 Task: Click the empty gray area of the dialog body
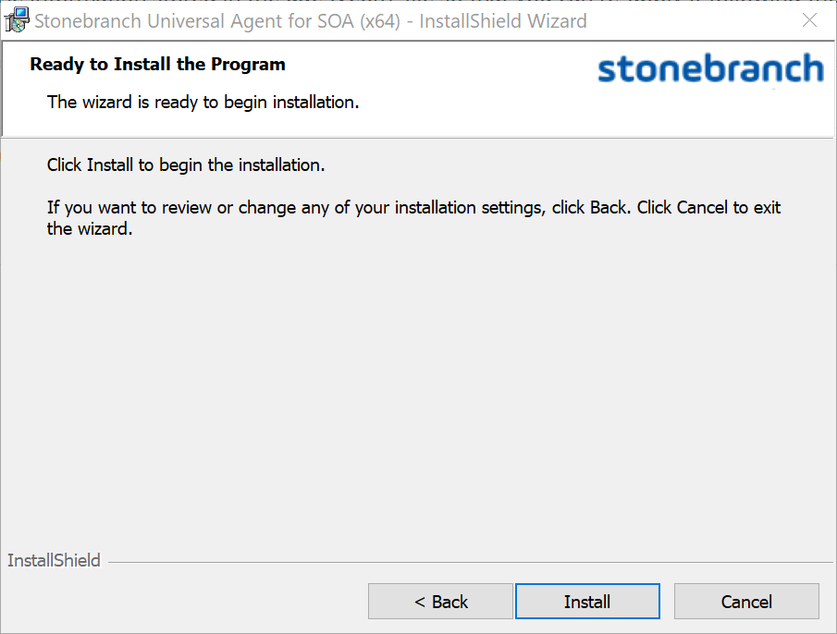(x=416, y=388)
